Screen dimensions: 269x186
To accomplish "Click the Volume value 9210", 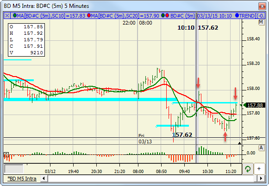I will pyautogui.click(x=37, y=52).
